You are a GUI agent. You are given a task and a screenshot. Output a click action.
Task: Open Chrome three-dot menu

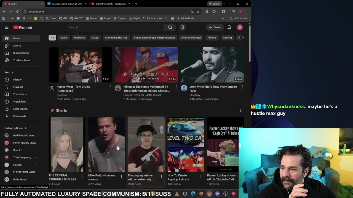(247, 12)
